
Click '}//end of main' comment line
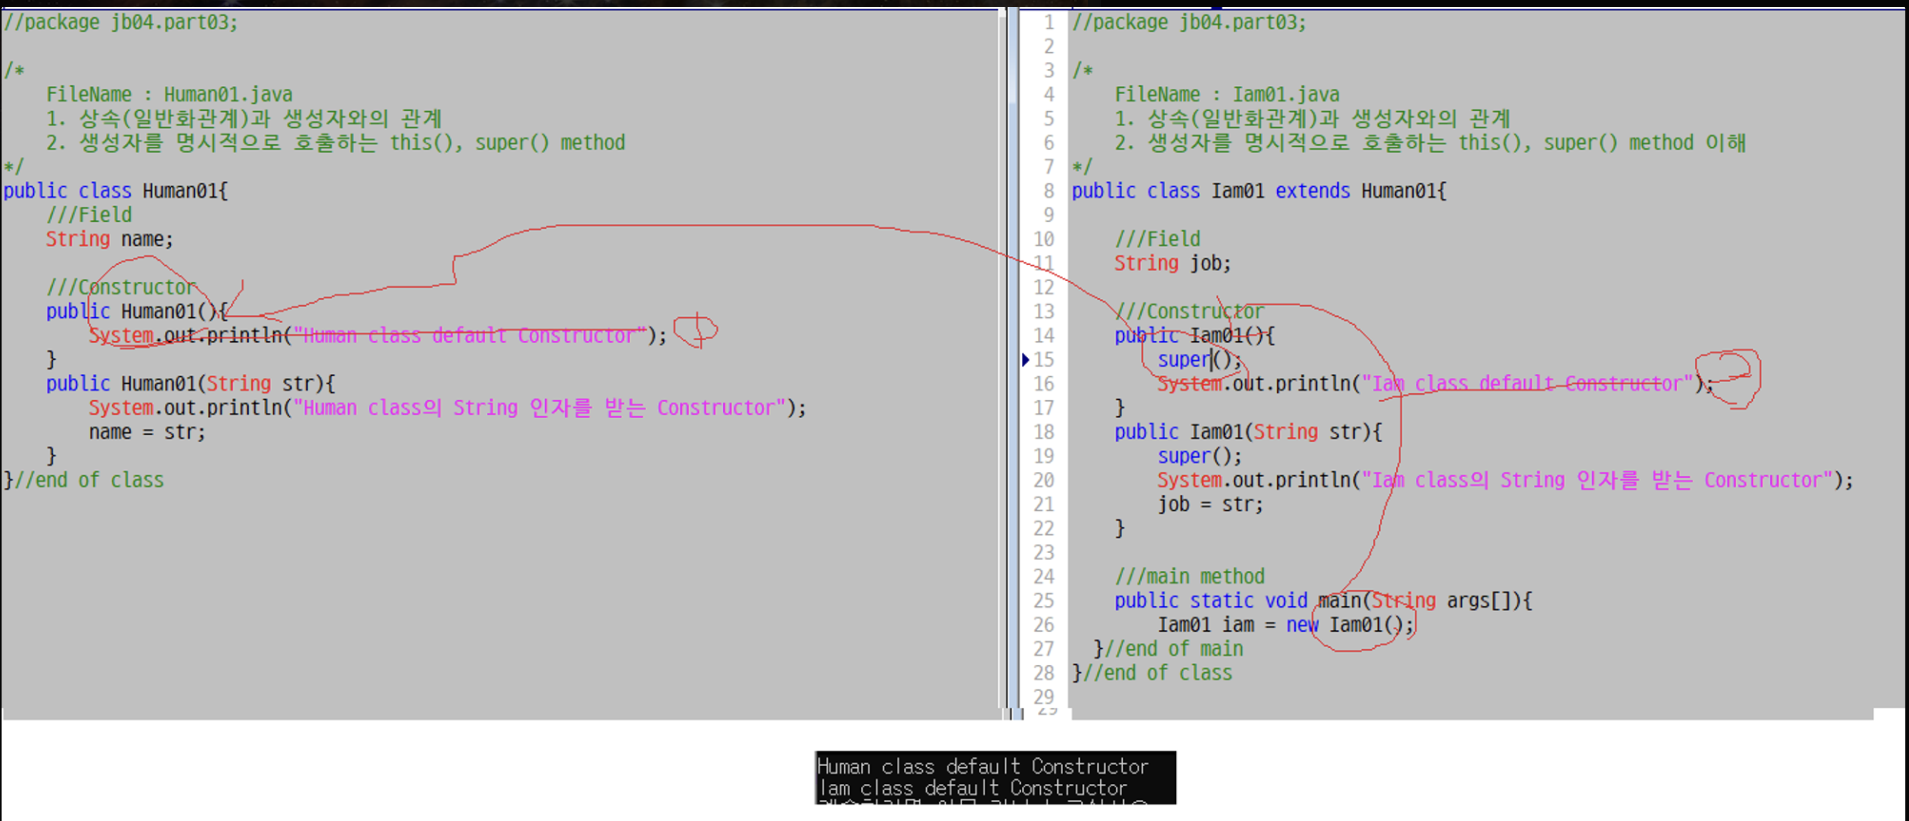pos(1168,649)
